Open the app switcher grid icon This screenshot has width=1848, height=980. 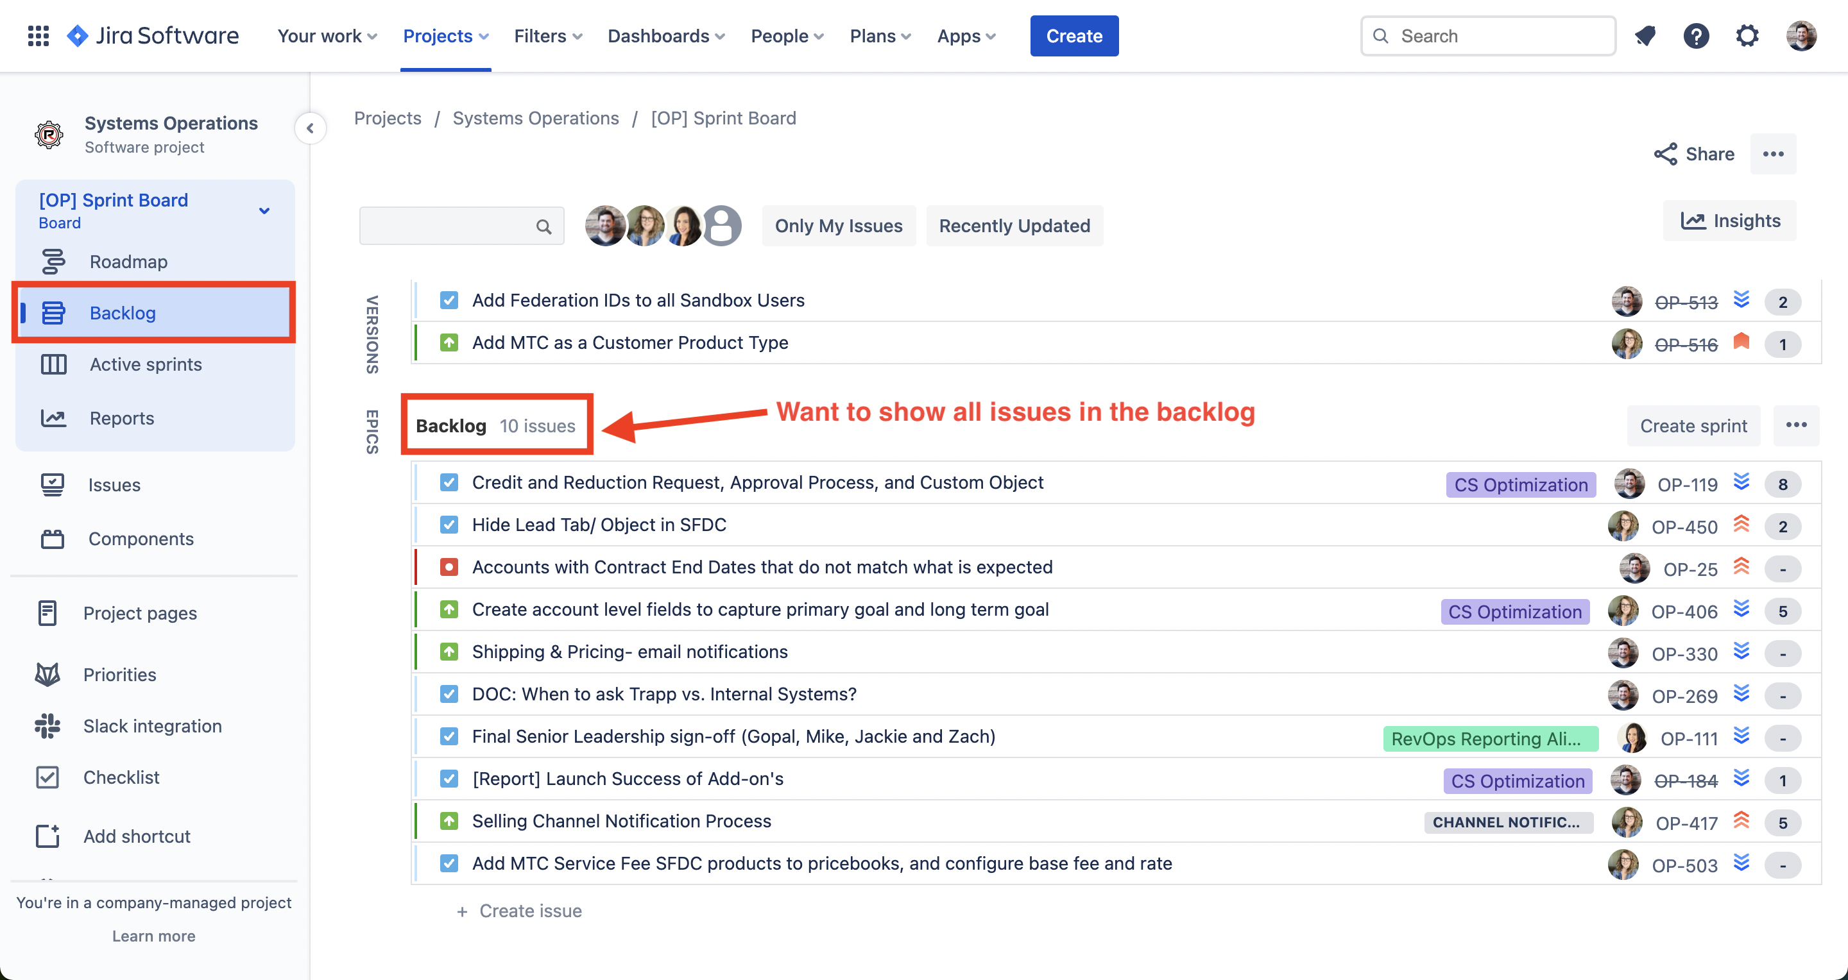click(38, 36)
